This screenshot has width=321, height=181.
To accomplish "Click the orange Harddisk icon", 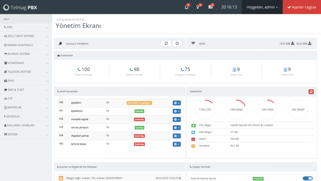I will click(x=193, y=146).
